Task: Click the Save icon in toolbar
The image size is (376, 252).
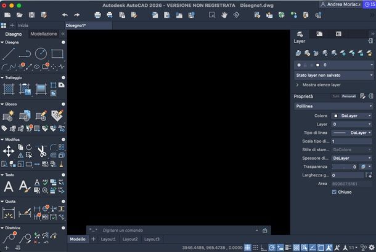Action: (31, 15)
